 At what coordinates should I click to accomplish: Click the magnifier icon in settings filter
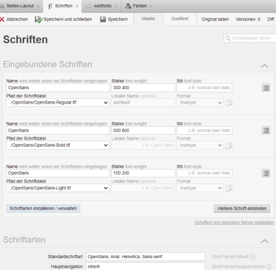(228, 38)
